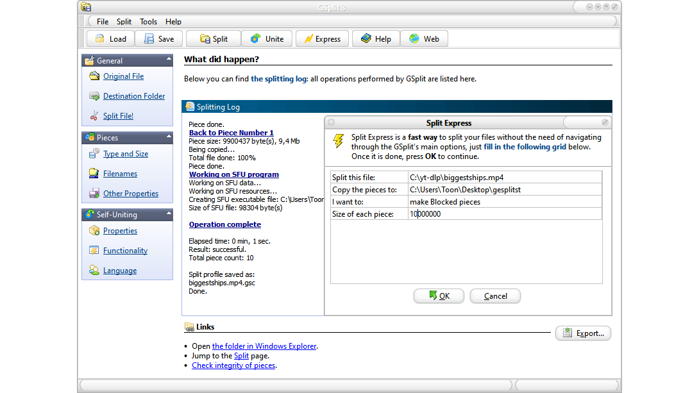
Task: Click the 'Size of each piece' field
Action: point(505,214)
